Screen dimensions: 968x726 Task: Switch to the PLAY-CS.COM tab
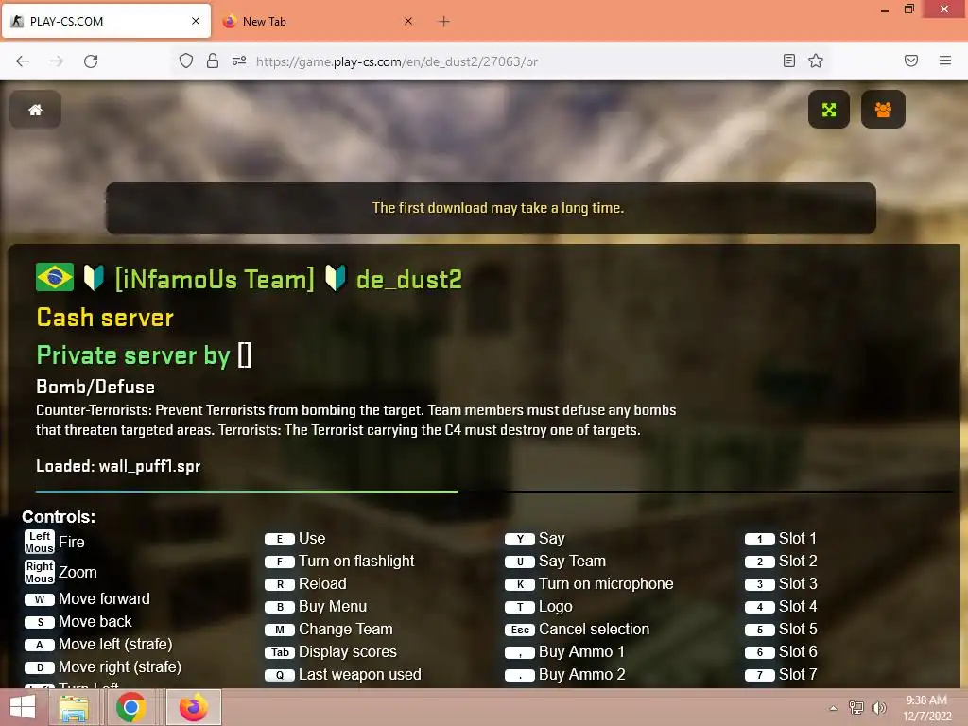(x=106, y=21)
